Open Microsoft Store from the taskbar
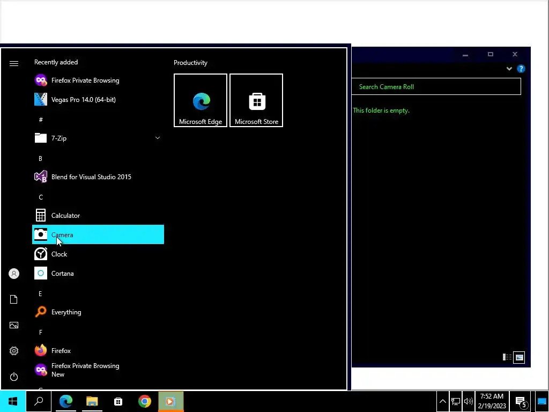The width and height of the screenshot is (549, 412). 118,401
